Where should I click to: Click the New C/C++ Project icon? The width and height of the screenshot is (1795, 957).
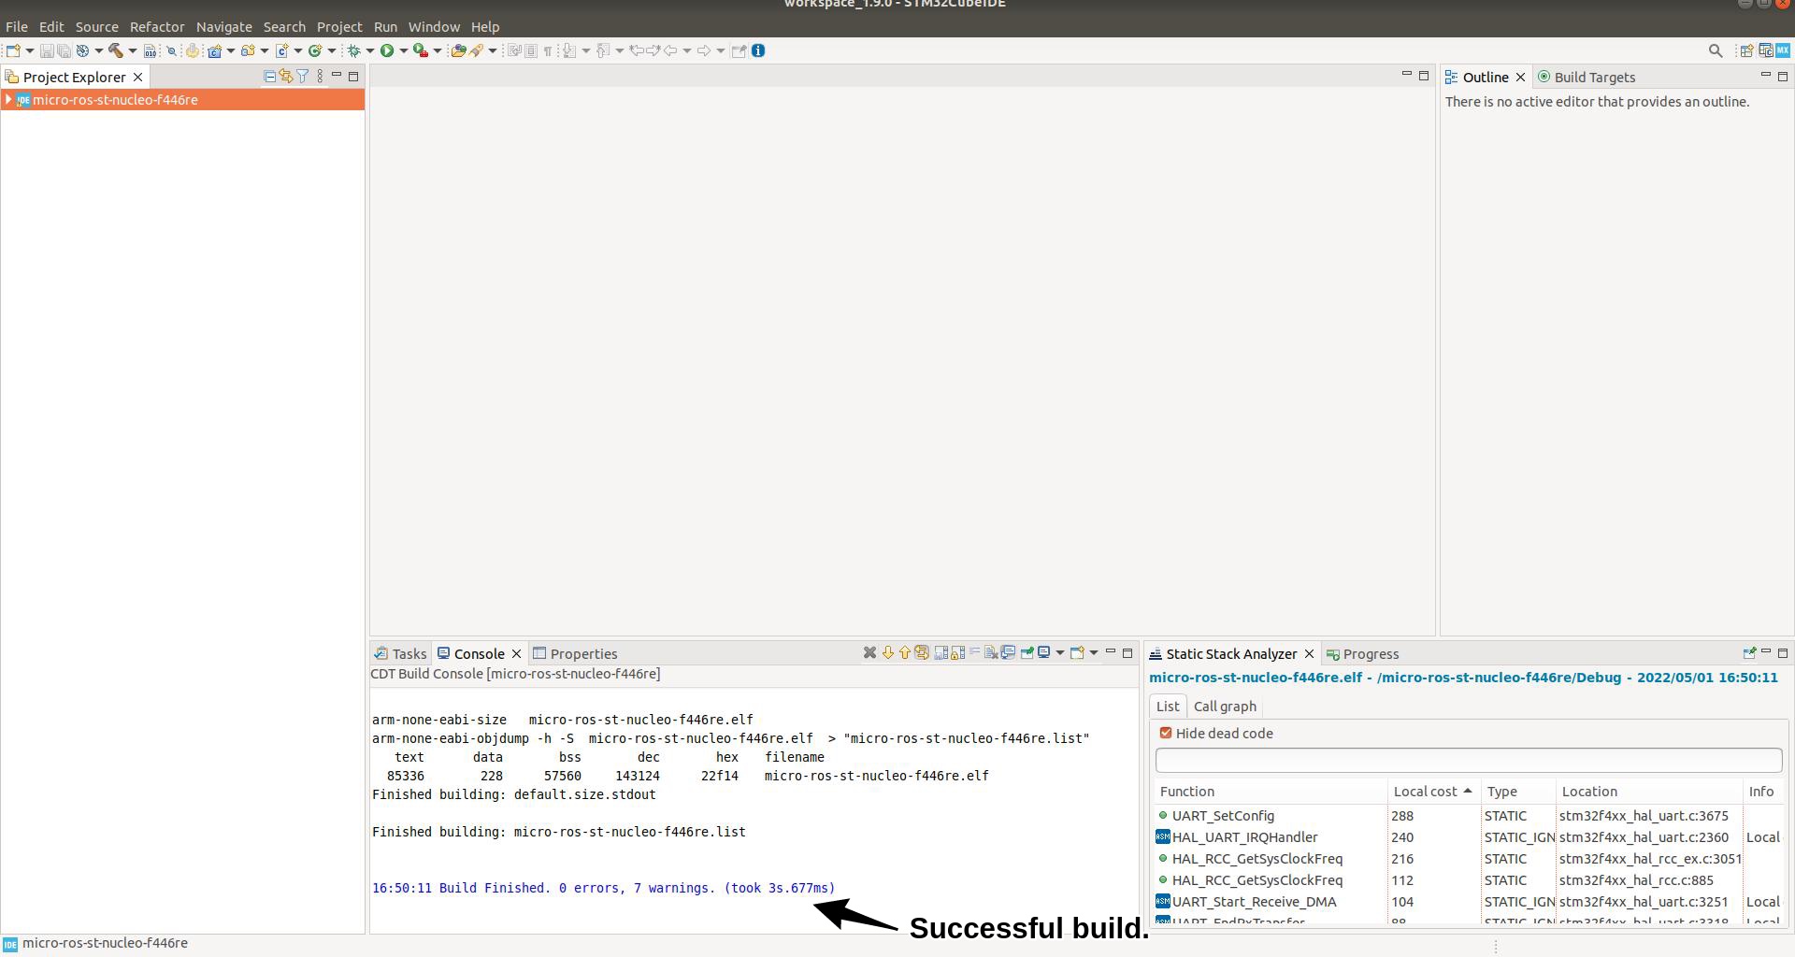coord(215,50)
